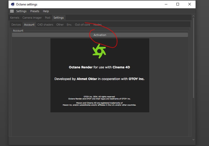Close the Octane settings window
209x146 pixels.
[190, 4]
